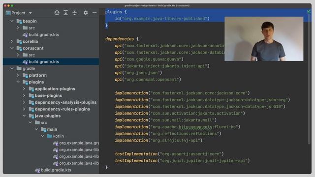Viewport: 315px width, 177px height.
Task: Open the Project view dropdown arrow
Action: [x=31, y=13]
